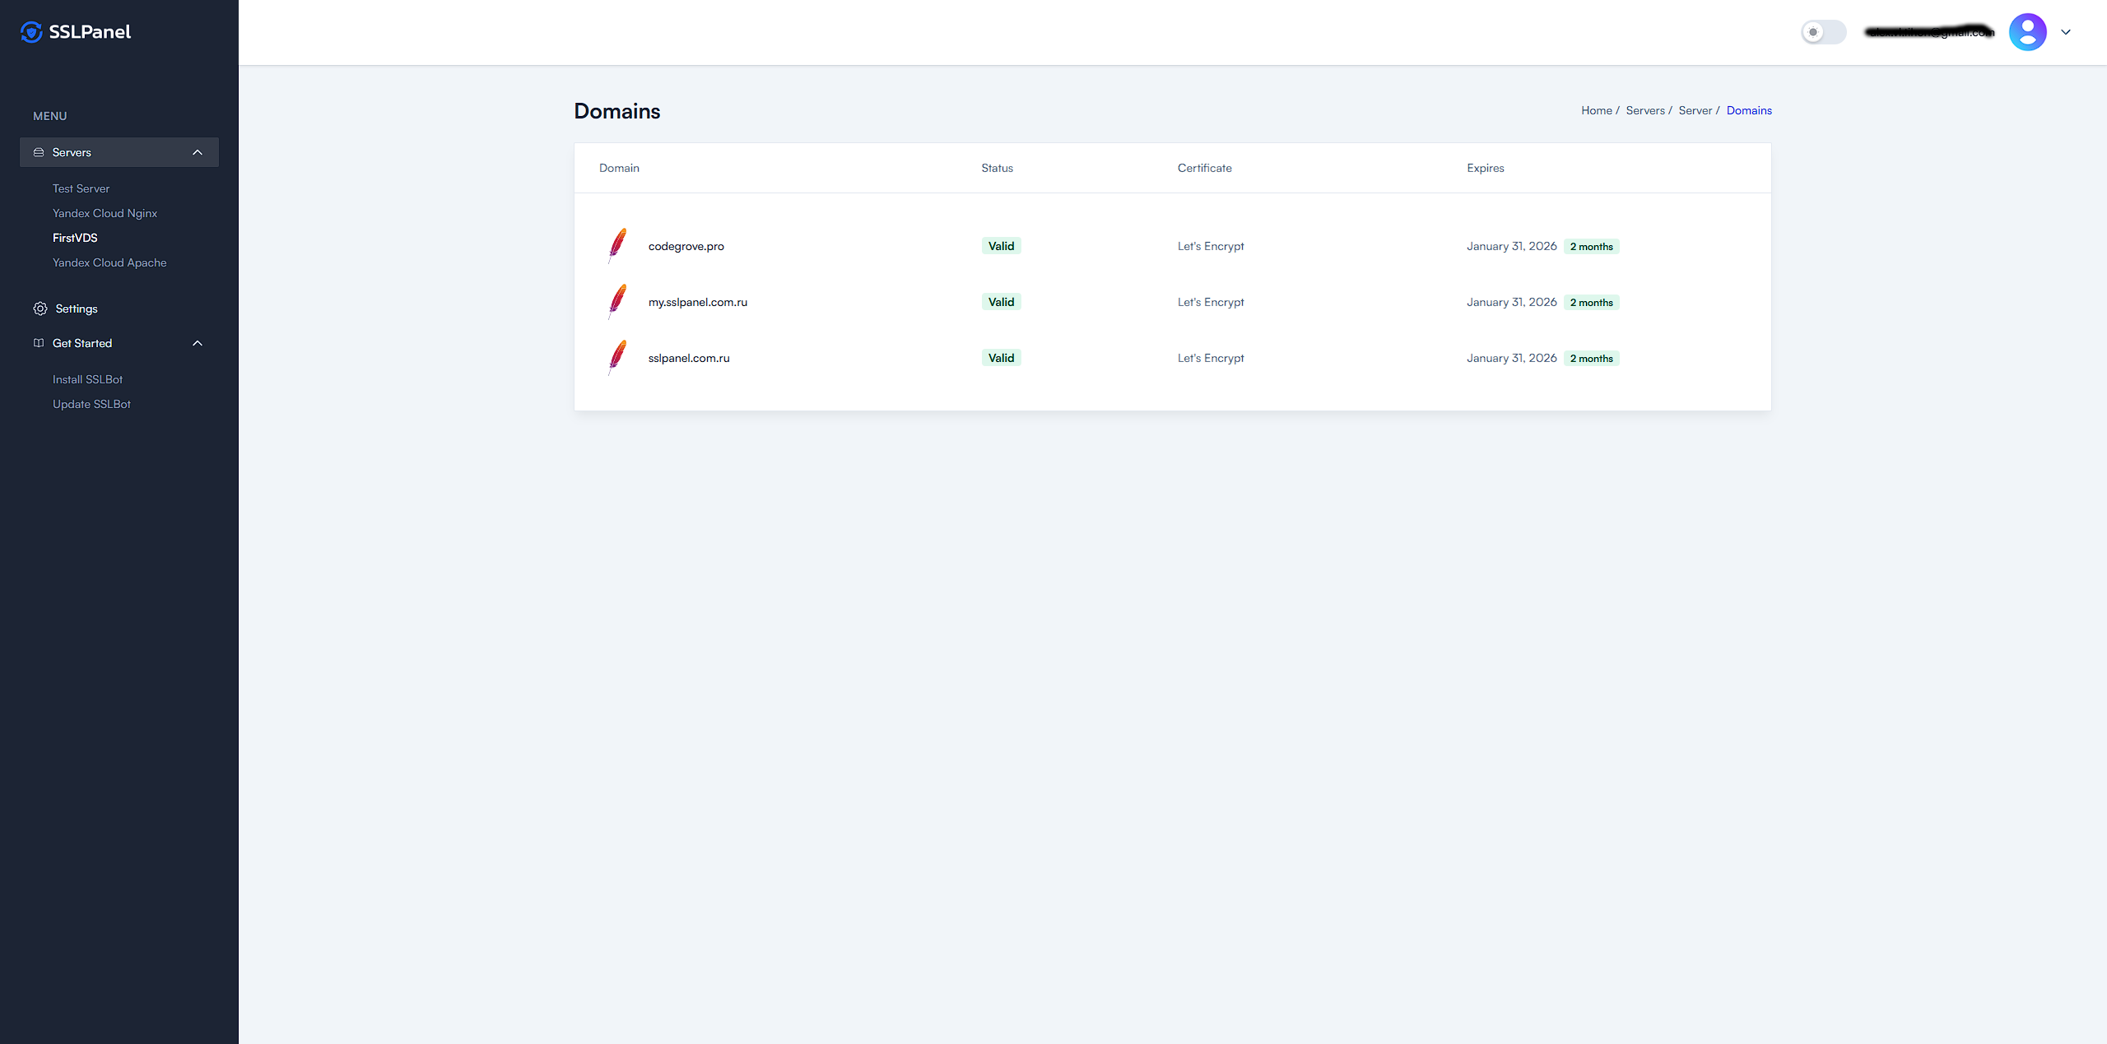Collapse the Get Started menu chevron
The image size is (2107, 1044).
198,343
